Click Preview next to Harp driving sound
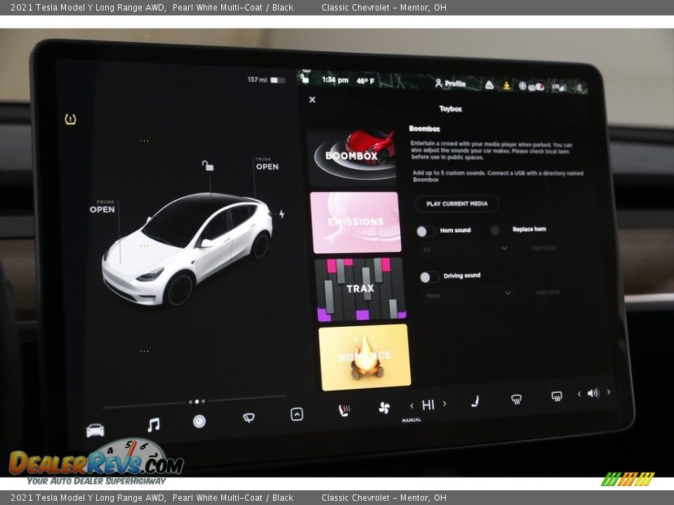Screen dimensions: 674x505 coord(548,292)
